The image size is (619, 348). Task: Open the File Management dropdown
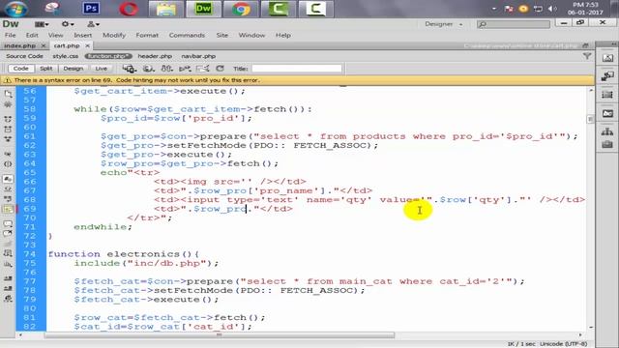[167, 69]
